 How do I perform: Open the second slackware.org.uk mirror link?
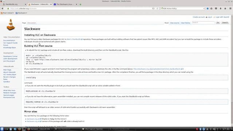33,121
